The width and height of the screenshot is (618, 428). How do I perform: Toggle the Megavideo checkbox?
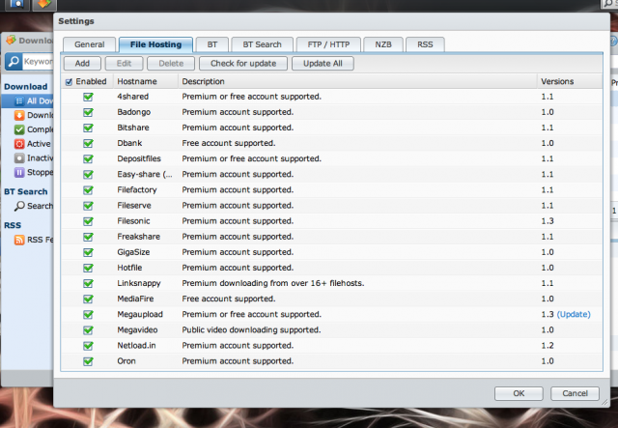point(88,329)
